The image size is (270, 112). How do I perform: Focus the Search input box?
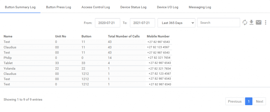click(218, 23)
